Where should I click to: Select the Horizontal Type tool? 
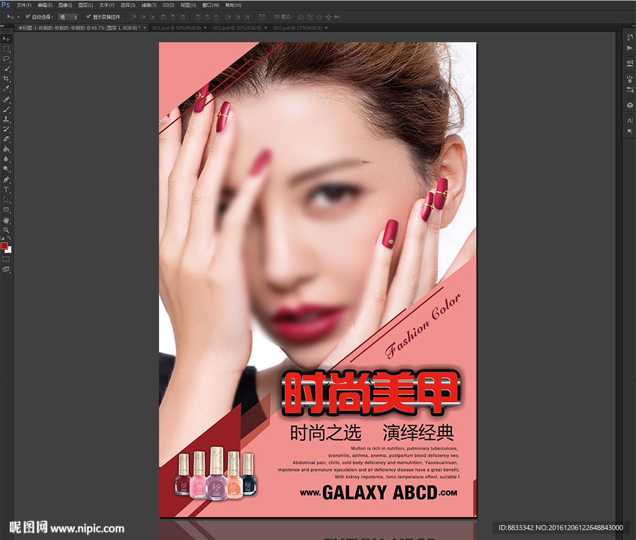[x=6, y=189]
